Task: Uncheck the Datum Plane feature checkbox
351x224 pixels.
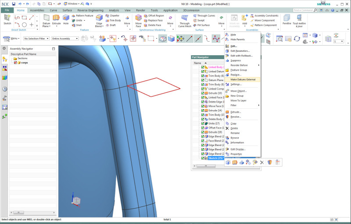Action: click(x=203, y=80)
